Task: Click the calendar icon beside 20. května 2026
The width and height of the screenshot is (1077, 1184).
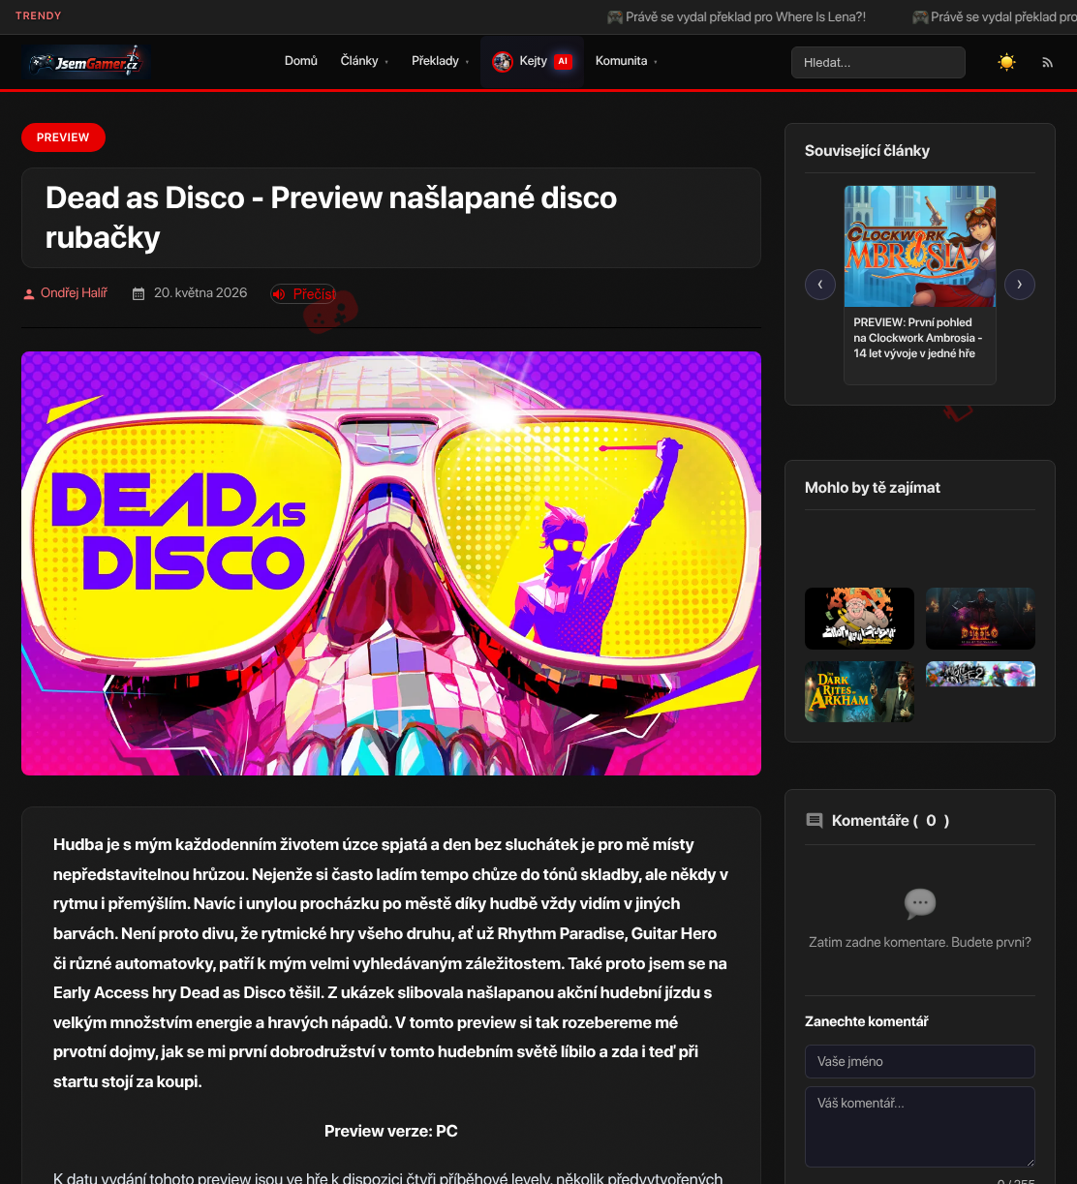Action: (138, 293)
